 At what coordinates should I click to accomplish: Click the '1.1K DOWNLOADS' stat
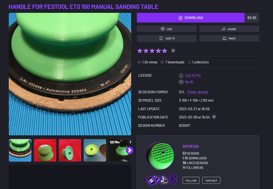[194, 158]
